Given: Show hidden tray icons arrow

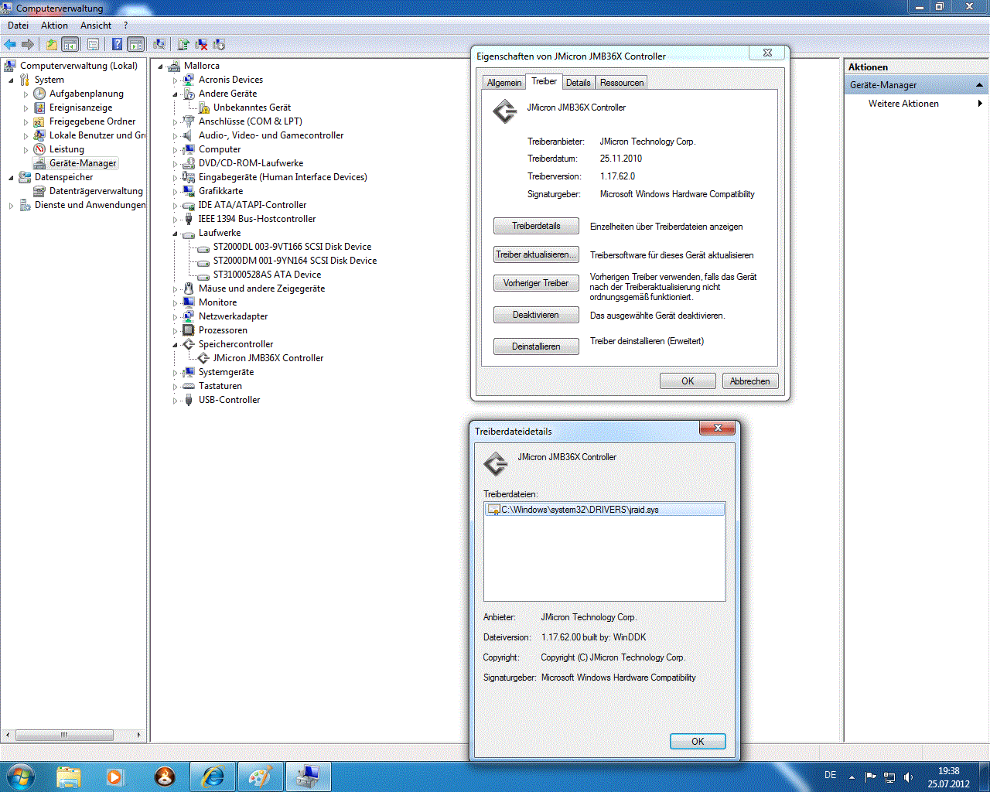Looking at the screenshot, I should tap(852, 777).
